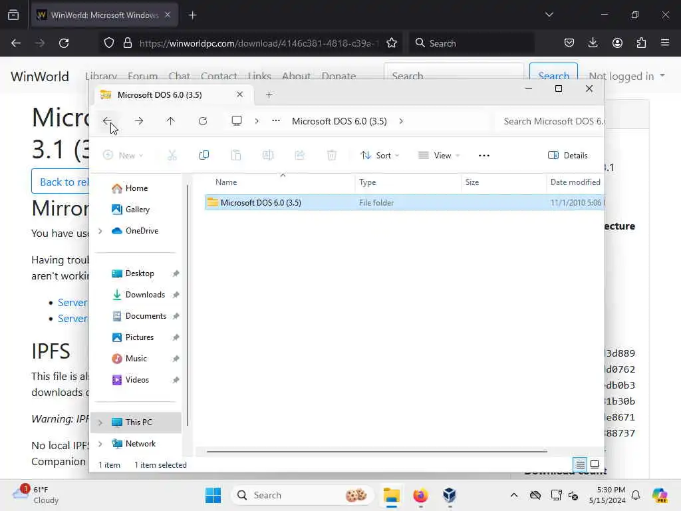The image size is (681, 511).
Task: Open the Firefox application menu
Action: pyautogui.click(x=665, y=43)
